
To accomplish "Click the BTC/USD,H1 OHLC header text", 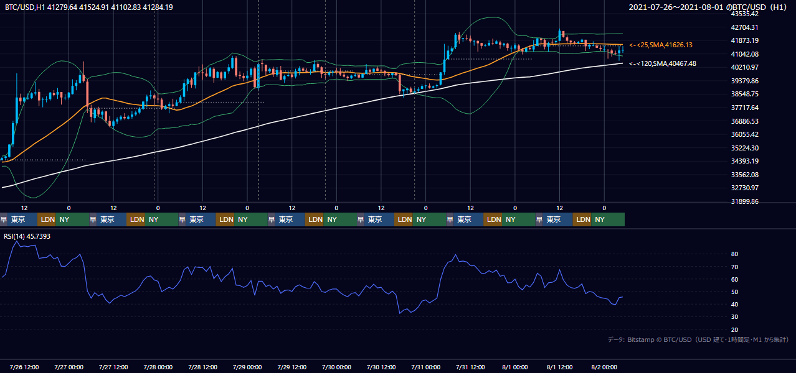I will coord(89,7).
